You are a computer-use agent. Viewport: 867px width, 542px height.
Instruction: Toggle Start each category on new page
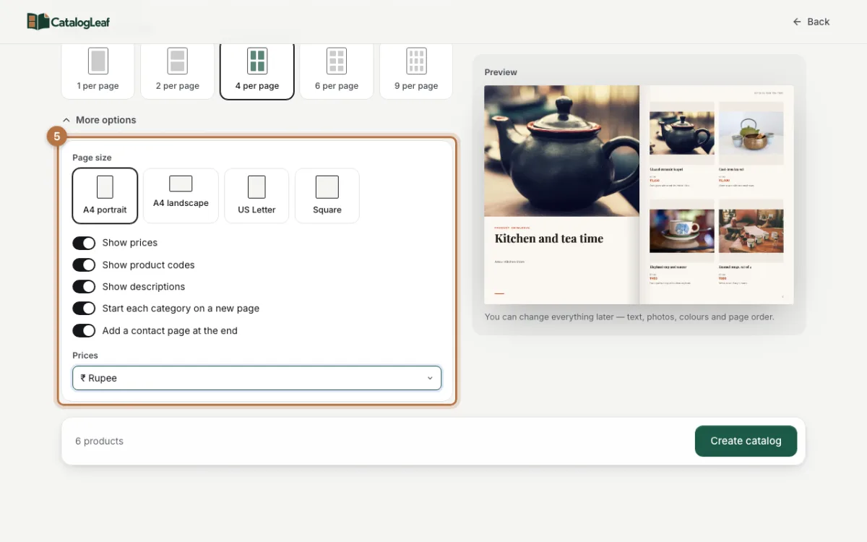coord(84,309)
